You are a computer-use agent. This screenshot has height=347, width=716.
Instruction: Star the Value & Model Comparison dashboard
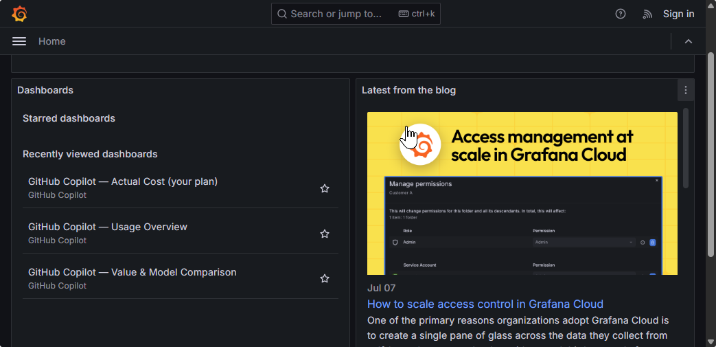point(325,278)
